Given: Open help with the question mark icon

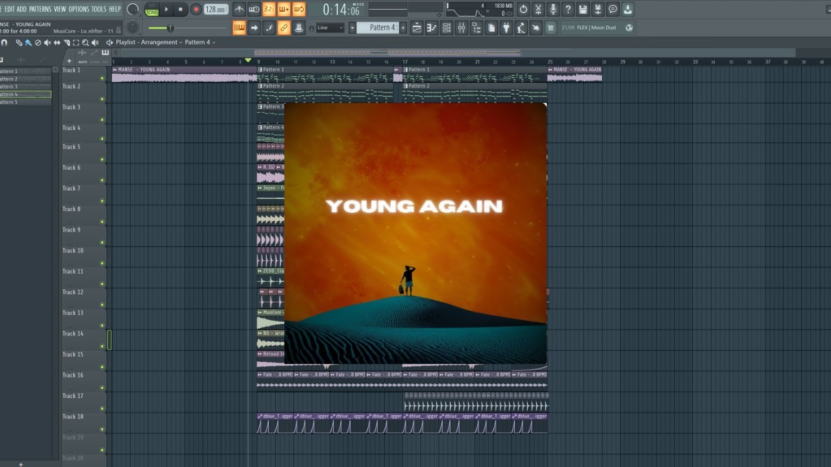Looking at the screenshot, I should (x=568, y=9).
